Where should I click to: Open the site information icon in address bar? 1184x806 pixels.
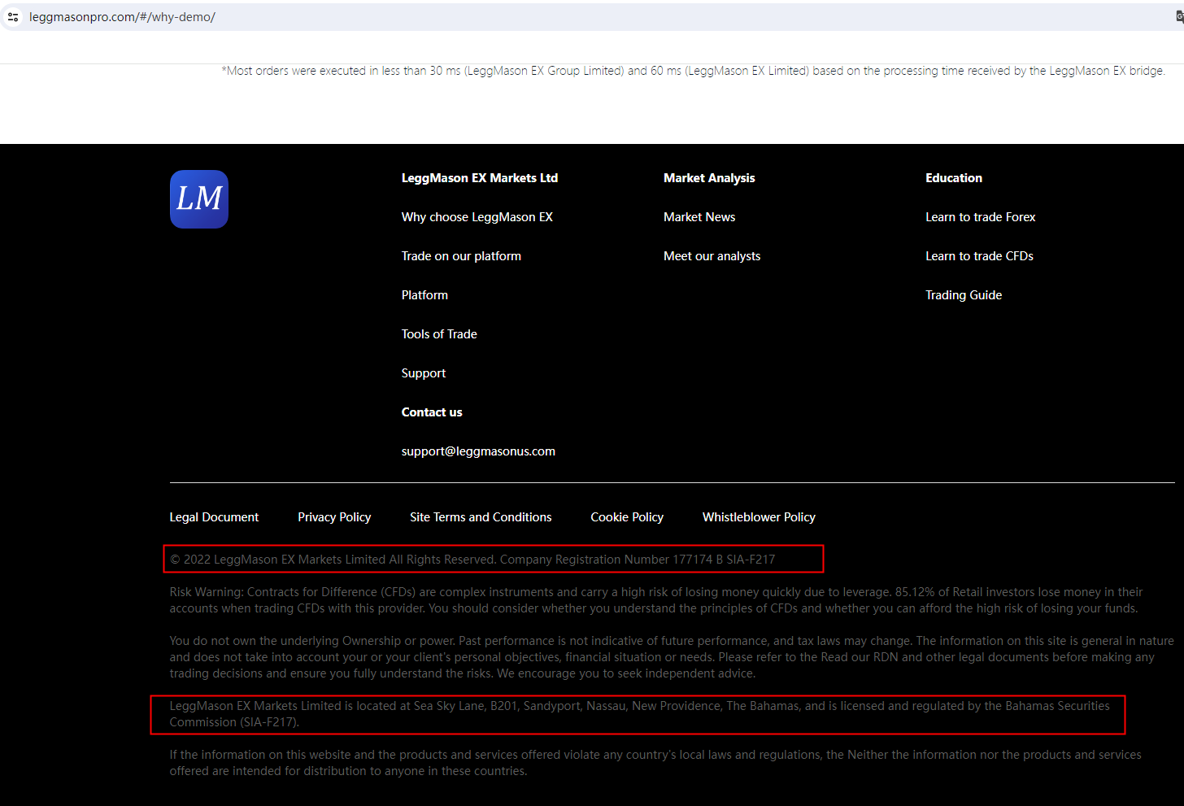13,17
